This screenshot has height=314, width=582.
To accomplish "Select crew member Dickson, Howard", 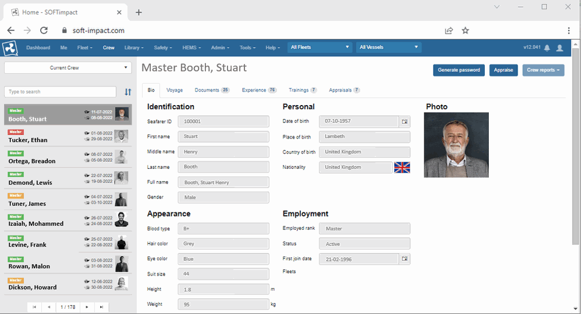I will coord(68,284).
